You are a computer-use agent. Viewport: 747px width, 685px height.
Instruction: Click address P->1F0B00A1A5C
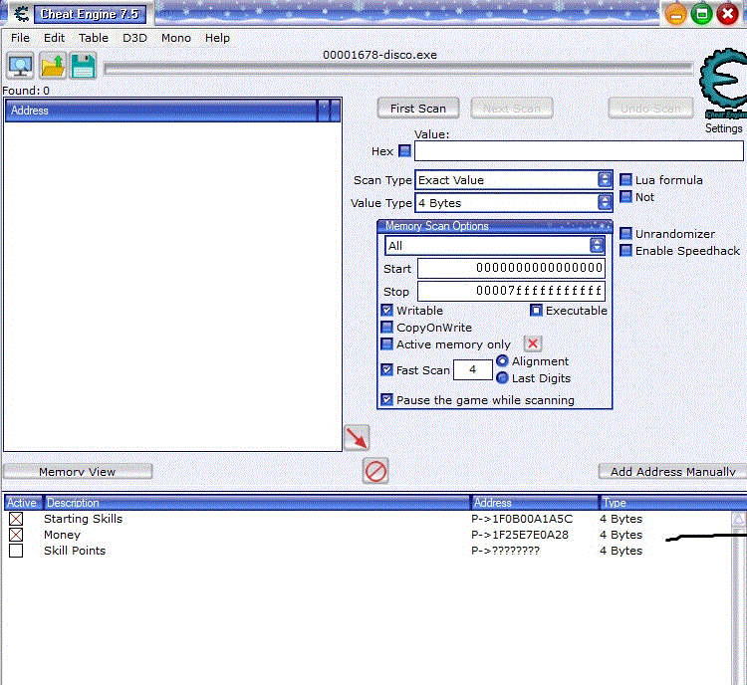(x=522, y=519)
